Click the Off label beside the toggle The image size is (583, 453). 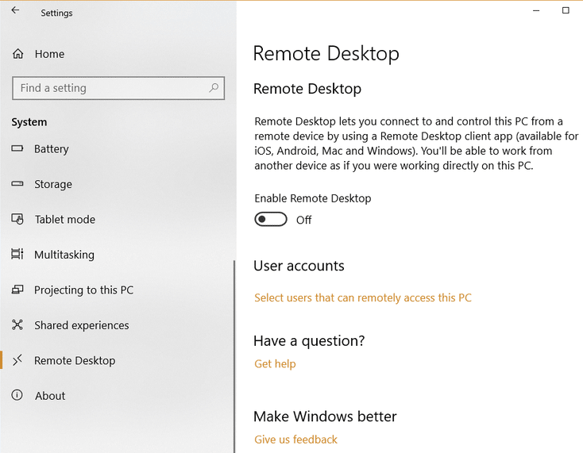coord(303,221)
